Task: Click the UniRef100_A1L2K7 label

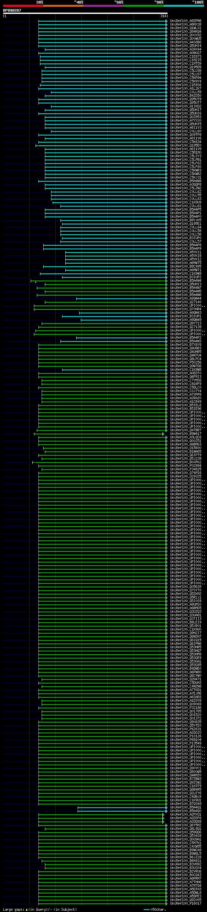Action: click(186, 89)
